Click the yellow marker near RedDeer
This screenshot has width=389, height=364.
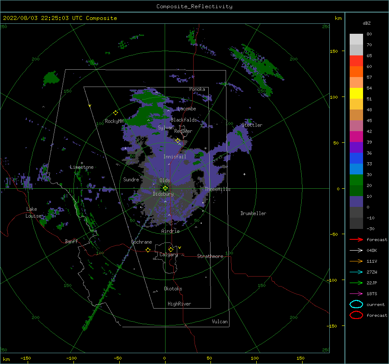click(178, 141)
